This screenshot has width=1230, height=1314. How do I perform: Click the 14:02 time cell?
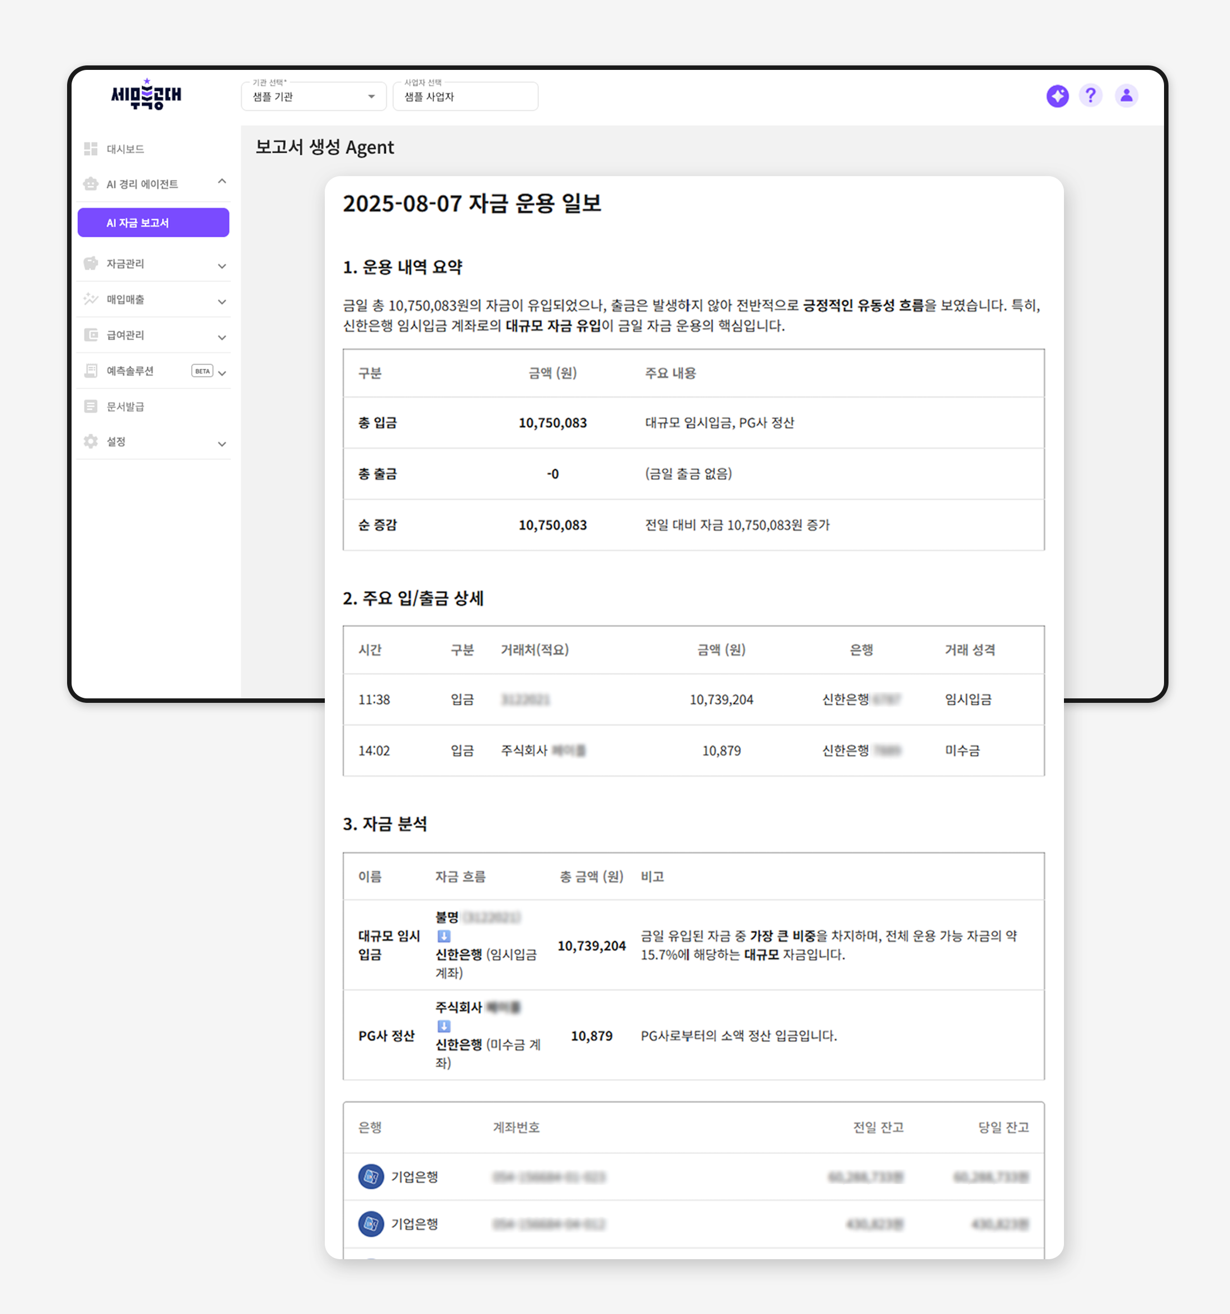(x=374, y=750)
